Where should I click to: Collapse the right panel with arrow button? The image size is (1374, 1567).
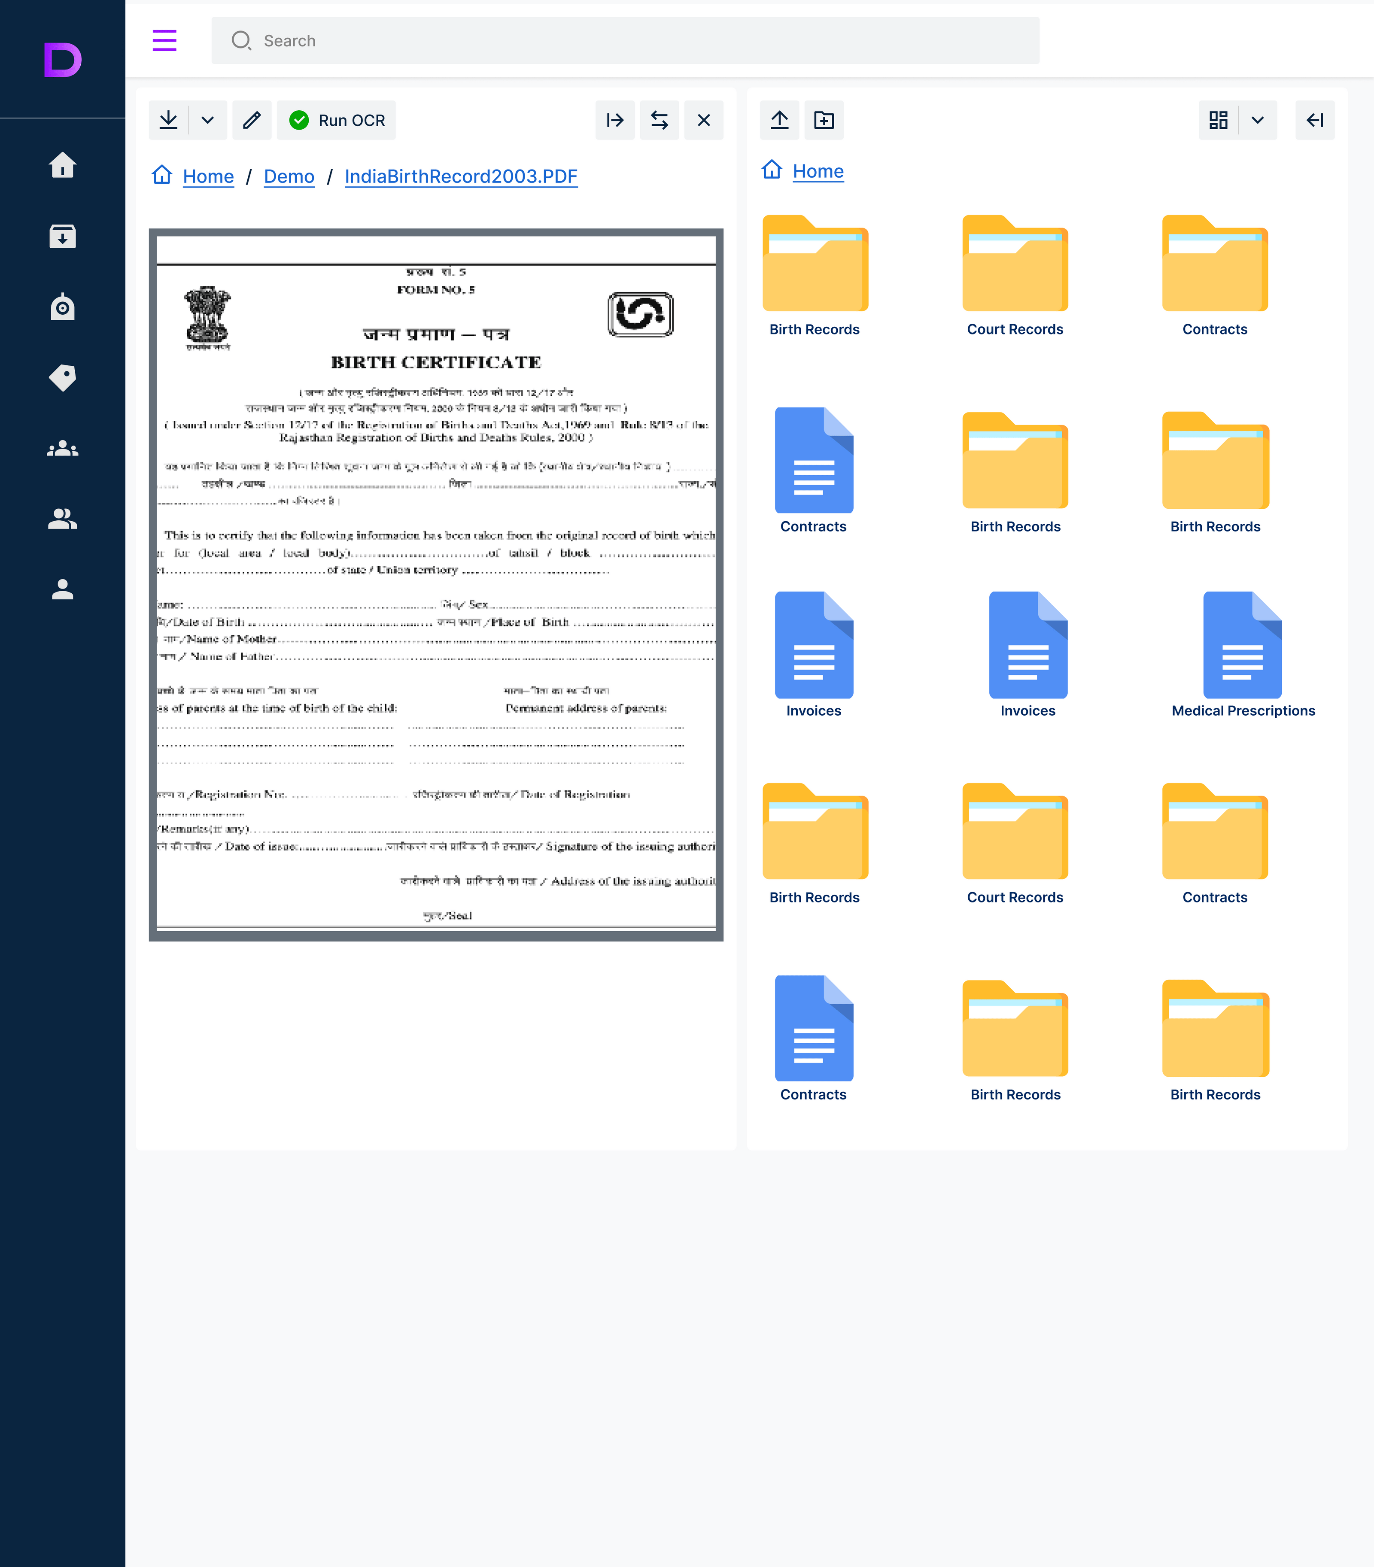pos(1314,120)
